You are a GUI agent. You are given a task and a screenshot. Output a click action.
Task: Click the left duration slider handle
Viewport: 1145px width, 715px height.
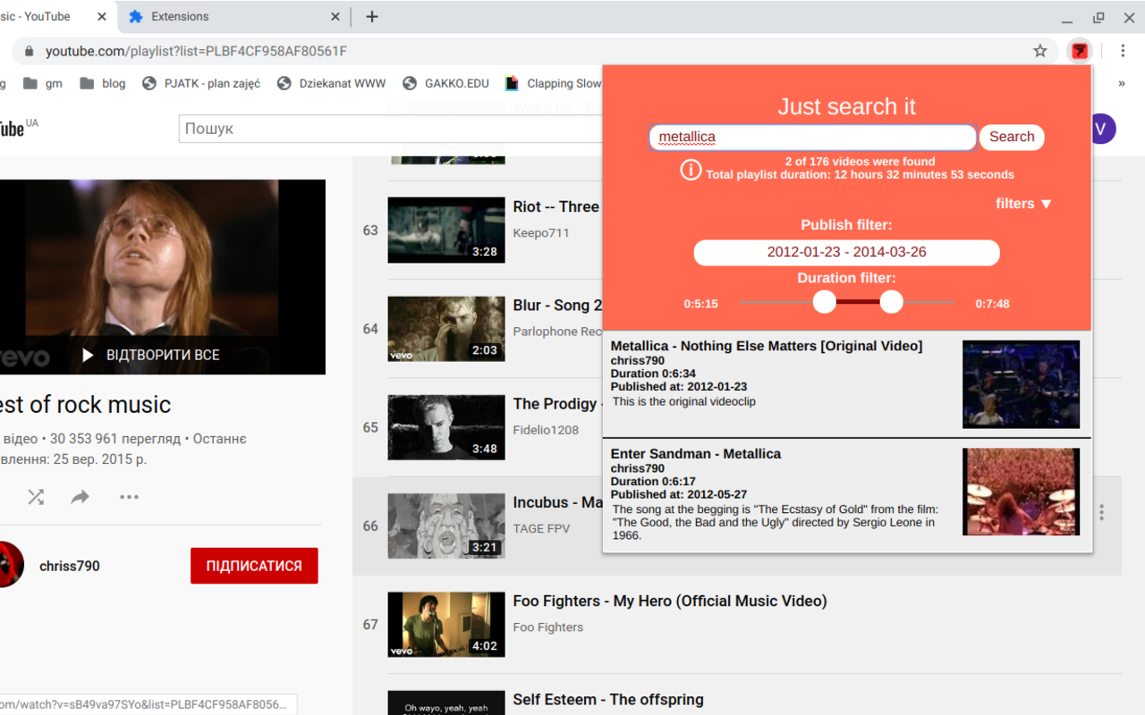825,302
